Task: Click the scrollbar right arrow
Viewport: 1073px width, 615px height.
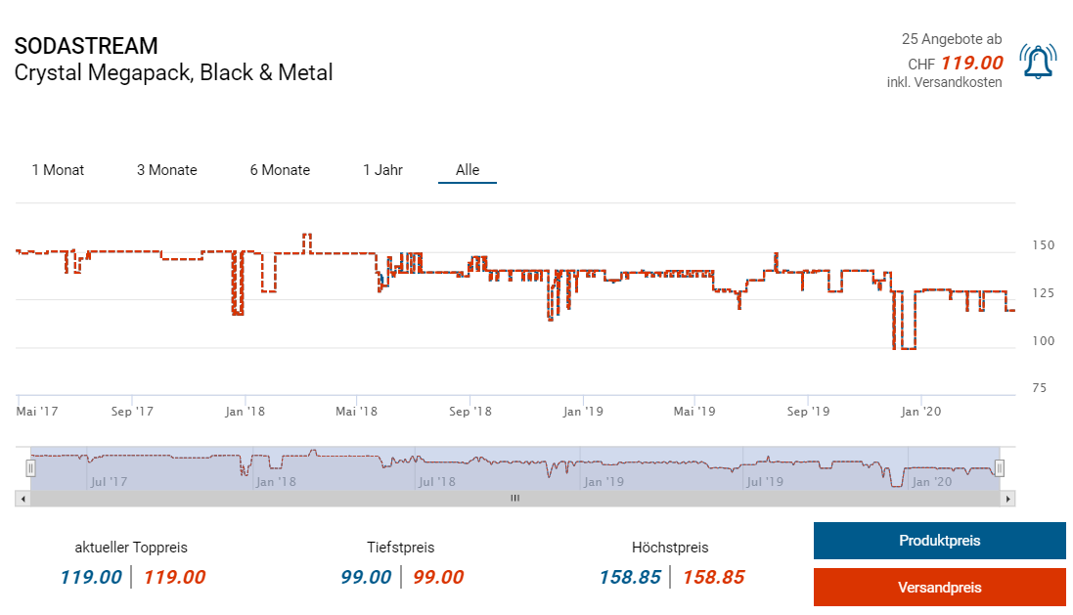Action: coord(1008,499)
